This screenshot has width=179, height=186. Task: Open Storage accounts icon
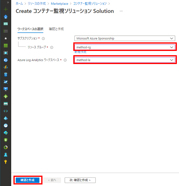click(x=6, y=104)
